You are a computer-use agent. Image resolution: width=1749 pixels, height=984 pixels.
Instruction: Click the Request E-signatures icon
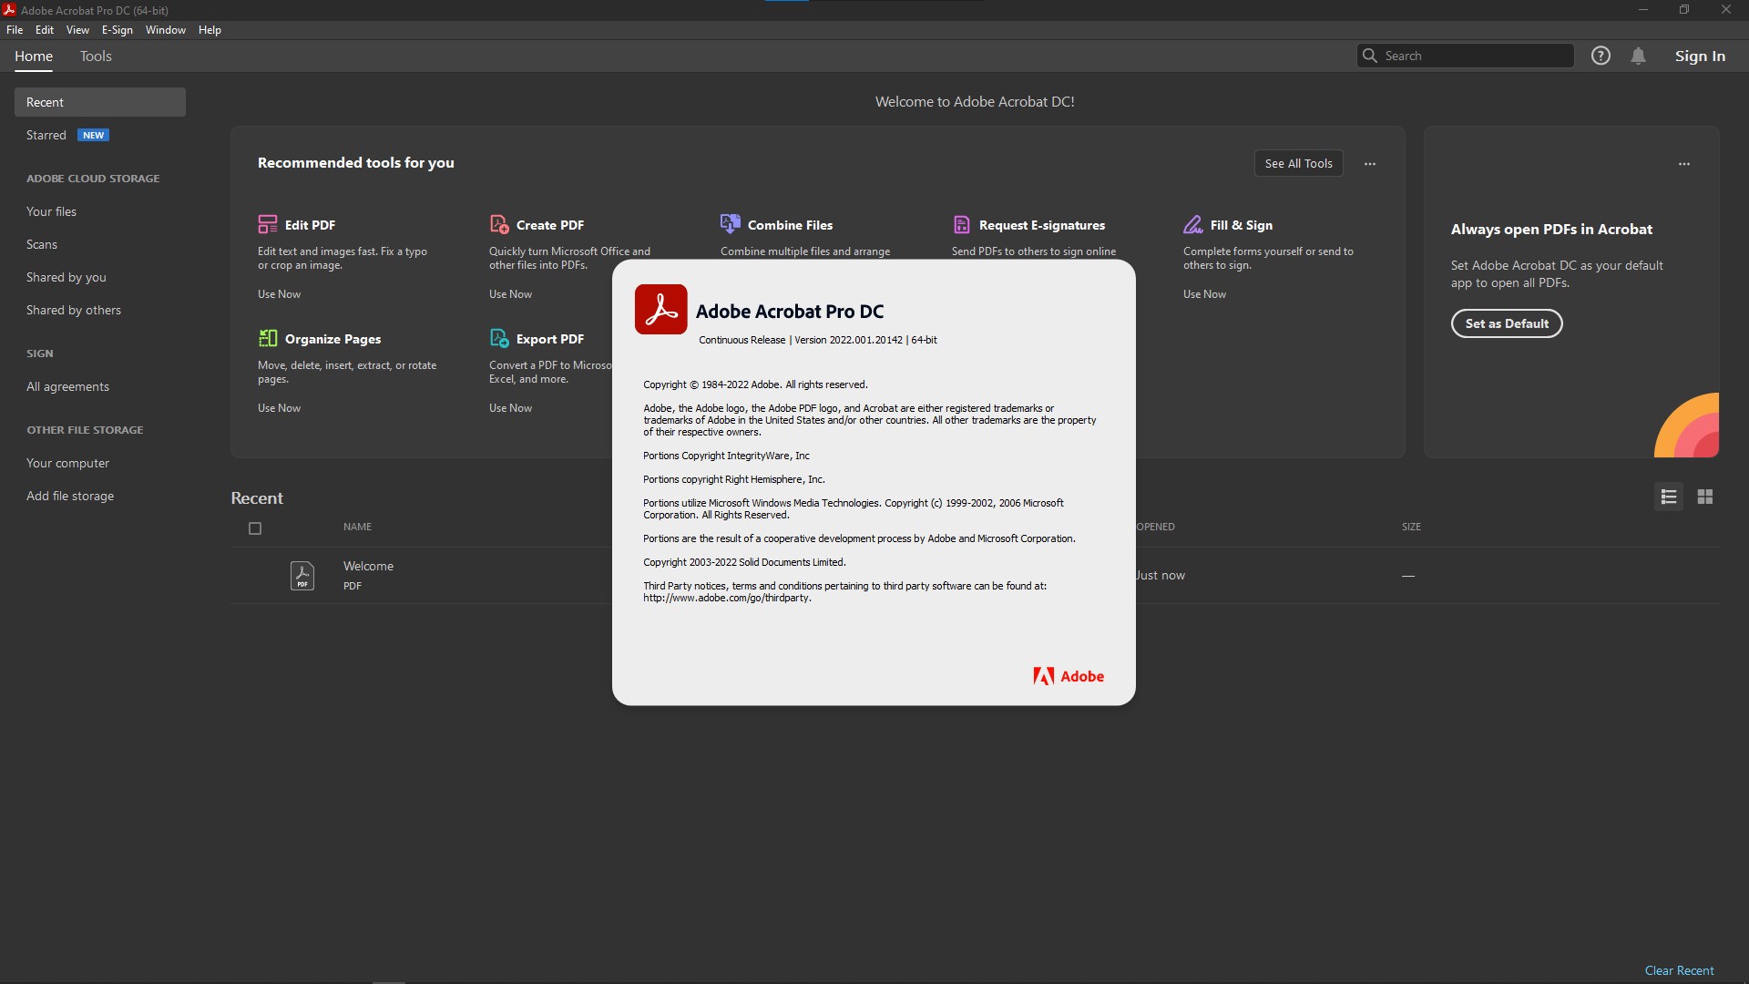click(961, 224)
